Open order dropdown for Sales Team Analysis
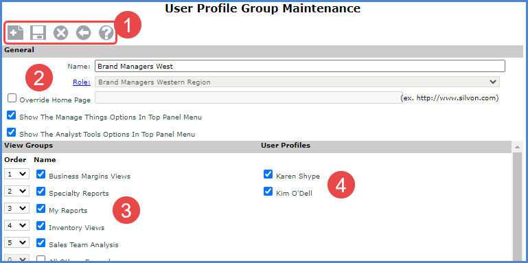The image size is (528, 263). [x=17, y=242]
